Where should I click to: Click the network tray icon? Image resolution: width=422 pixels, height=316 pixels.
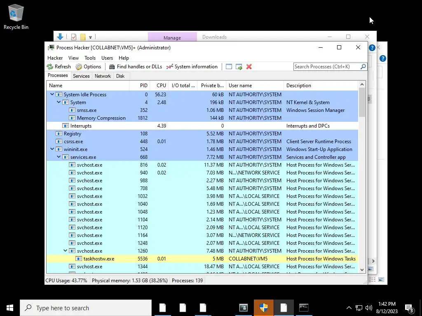pyautogui.click(x=359, y=308)
